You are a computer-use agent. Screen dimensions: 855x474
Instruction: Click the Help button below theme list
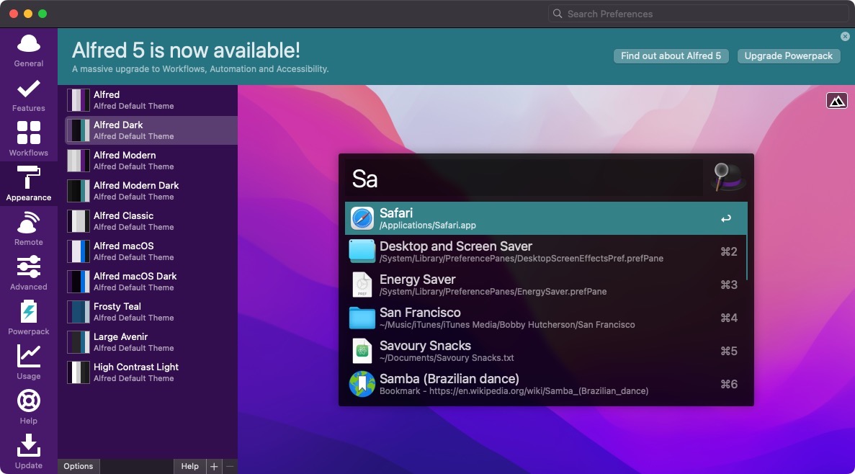click(x=189, y=466)
